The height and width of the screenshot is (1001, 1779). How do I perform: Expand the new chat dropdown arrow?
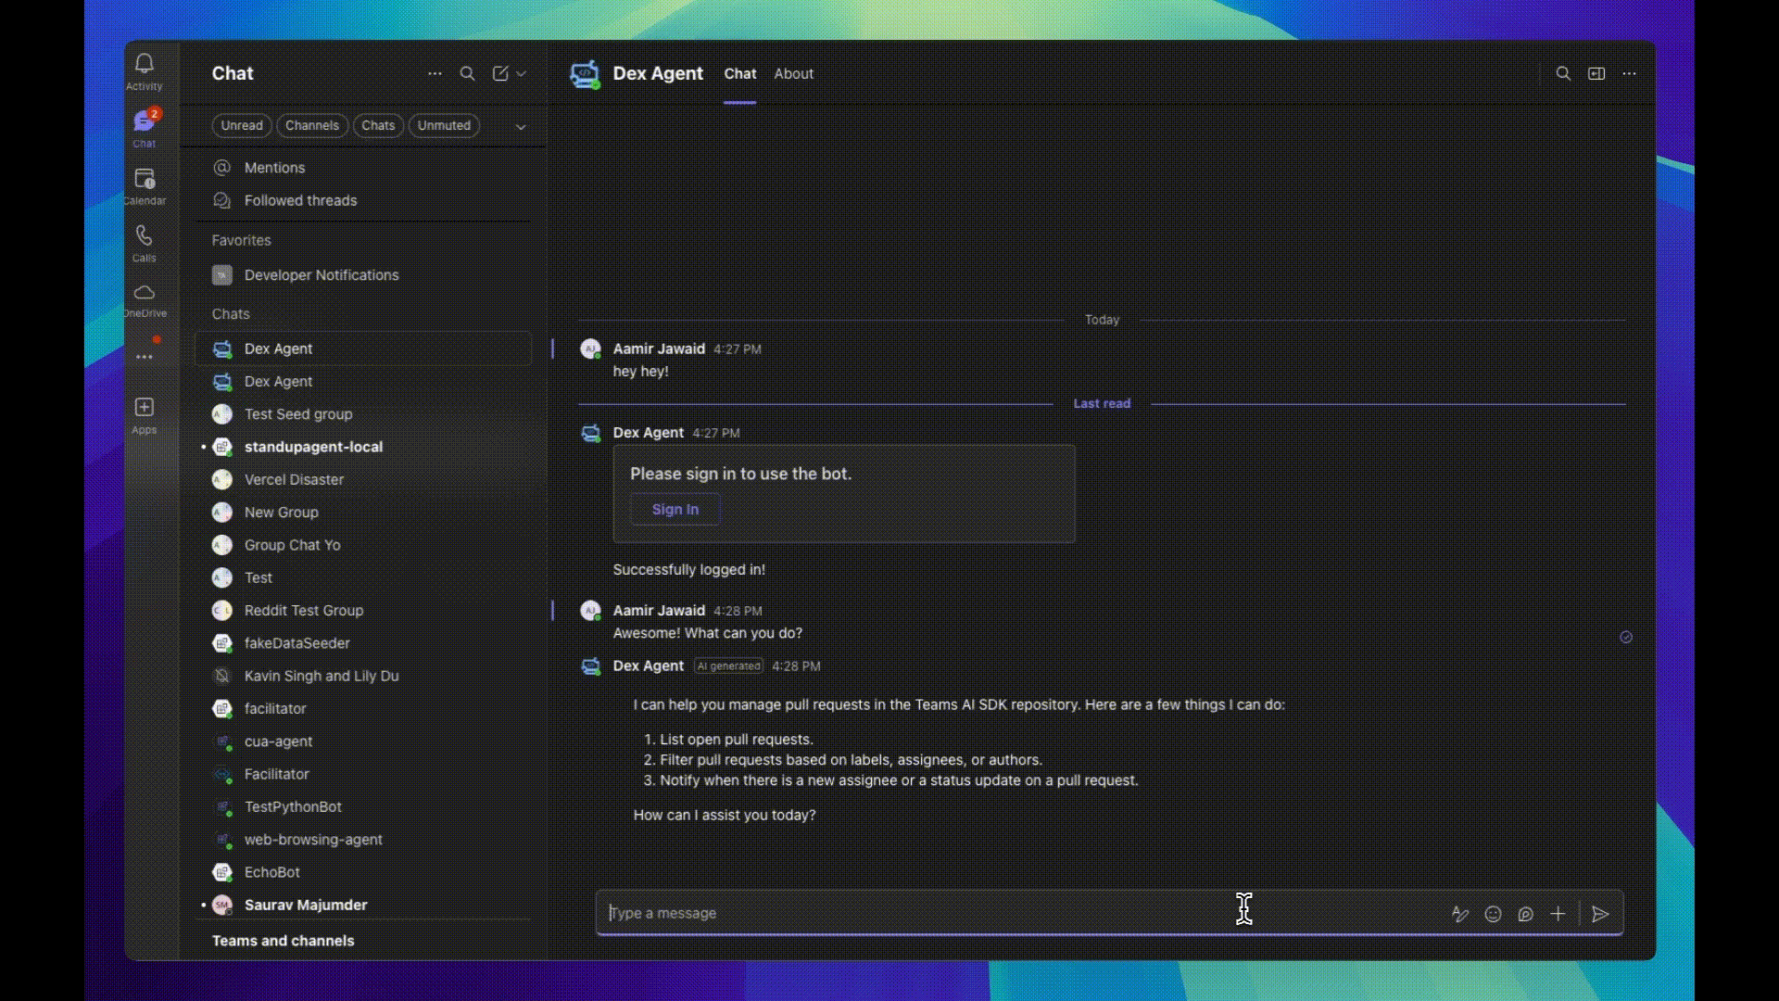(x=522, y=73)
